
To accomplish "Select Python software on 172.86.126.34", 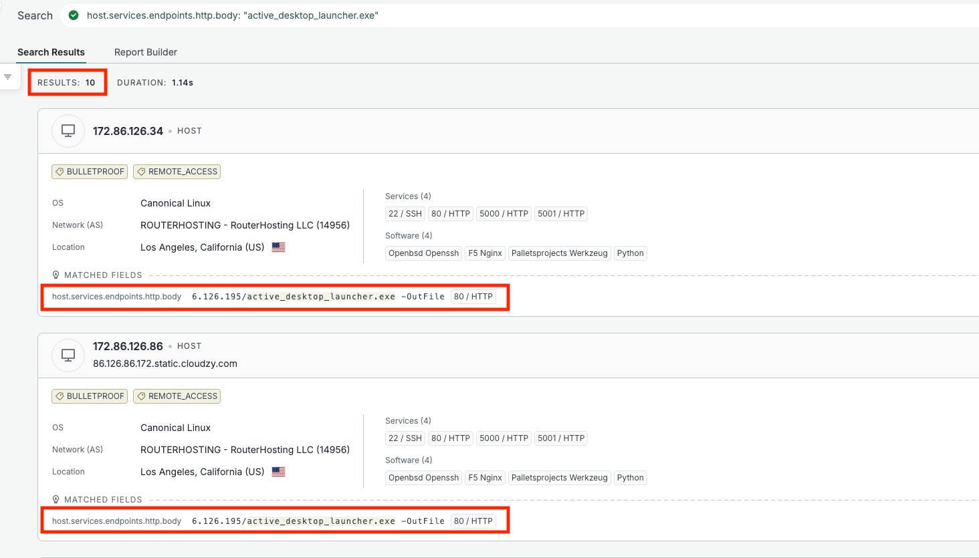I will point(631,253).
